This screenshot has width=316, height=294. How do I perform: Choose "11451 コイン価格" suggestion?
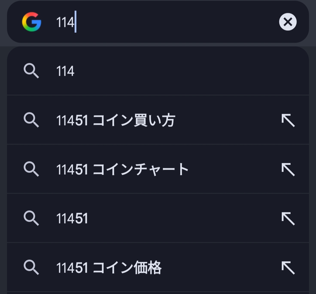click(109, 268)
